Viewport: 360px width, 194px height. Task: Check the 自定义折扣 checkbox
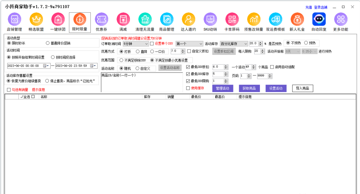189,52
